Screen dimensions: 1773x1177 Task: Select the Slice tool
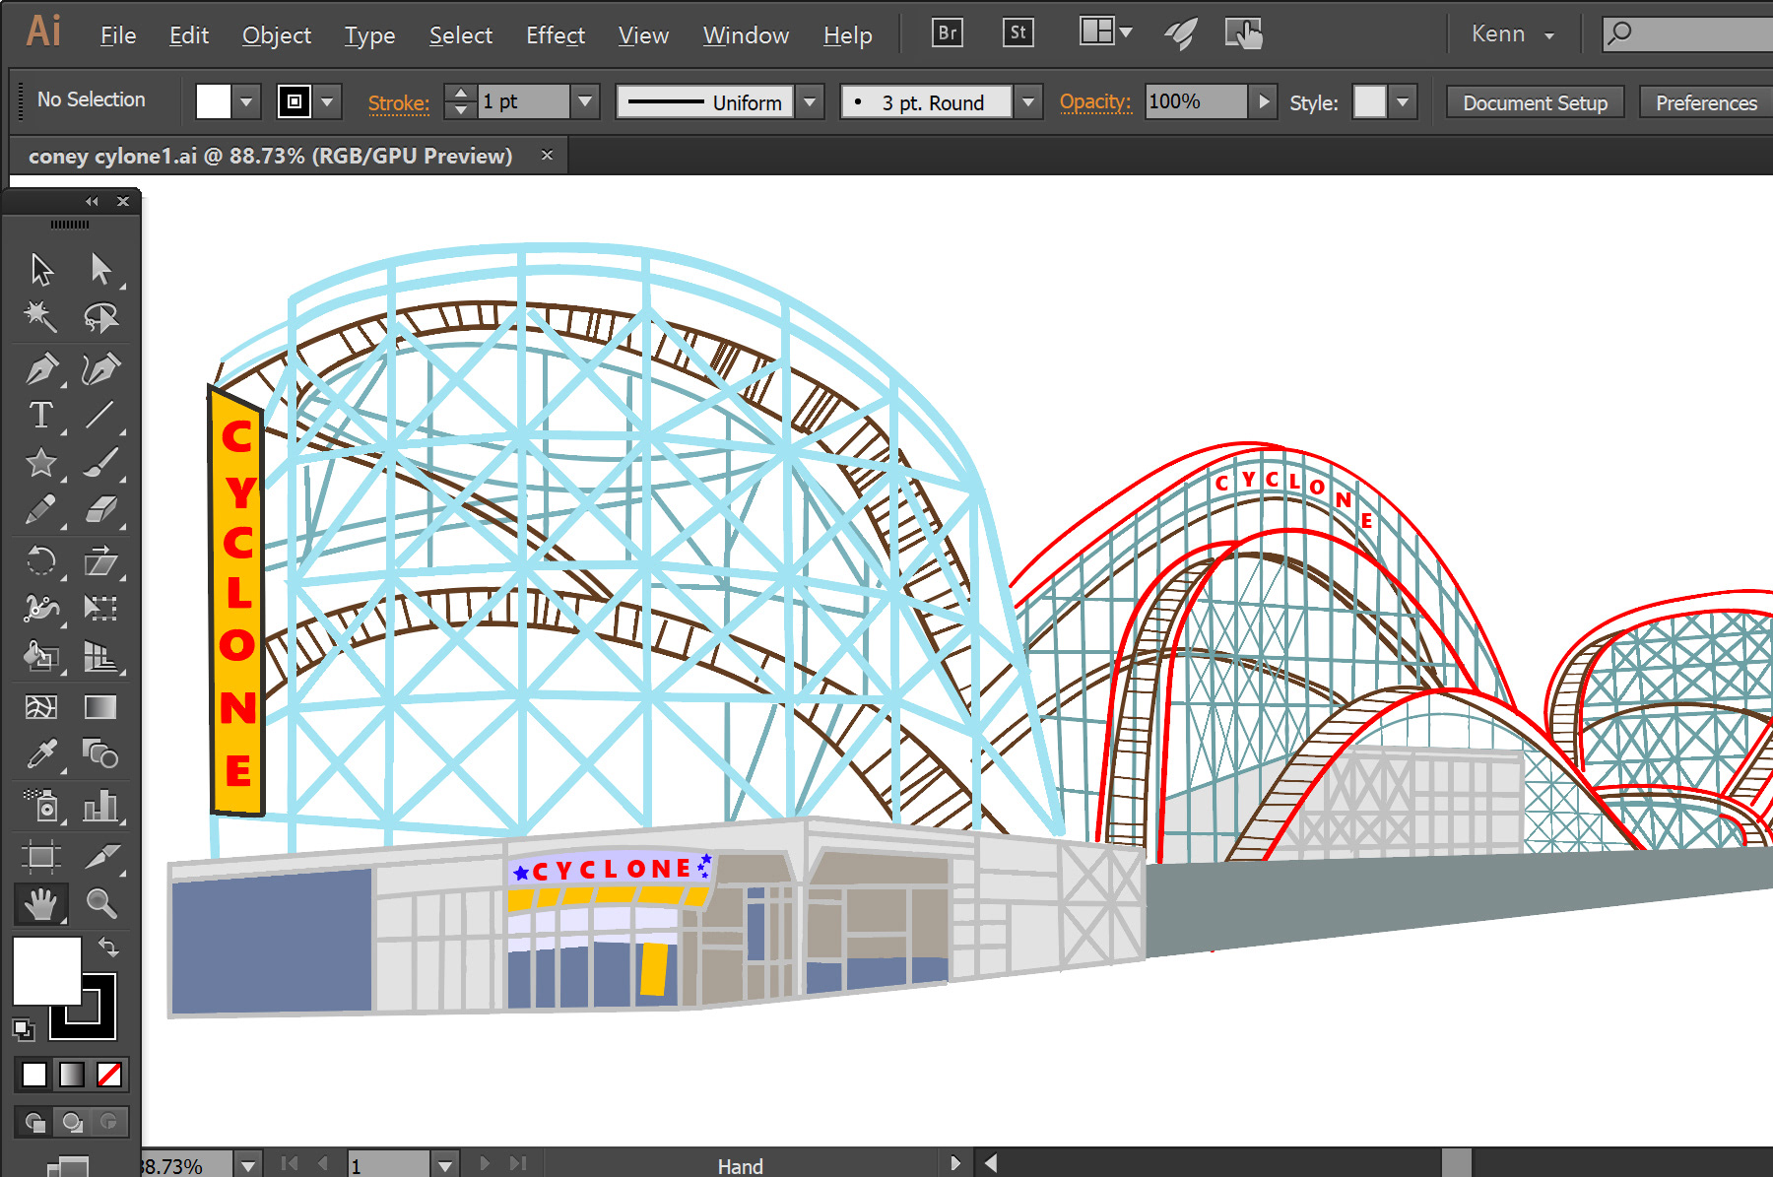tap(100, 856)
